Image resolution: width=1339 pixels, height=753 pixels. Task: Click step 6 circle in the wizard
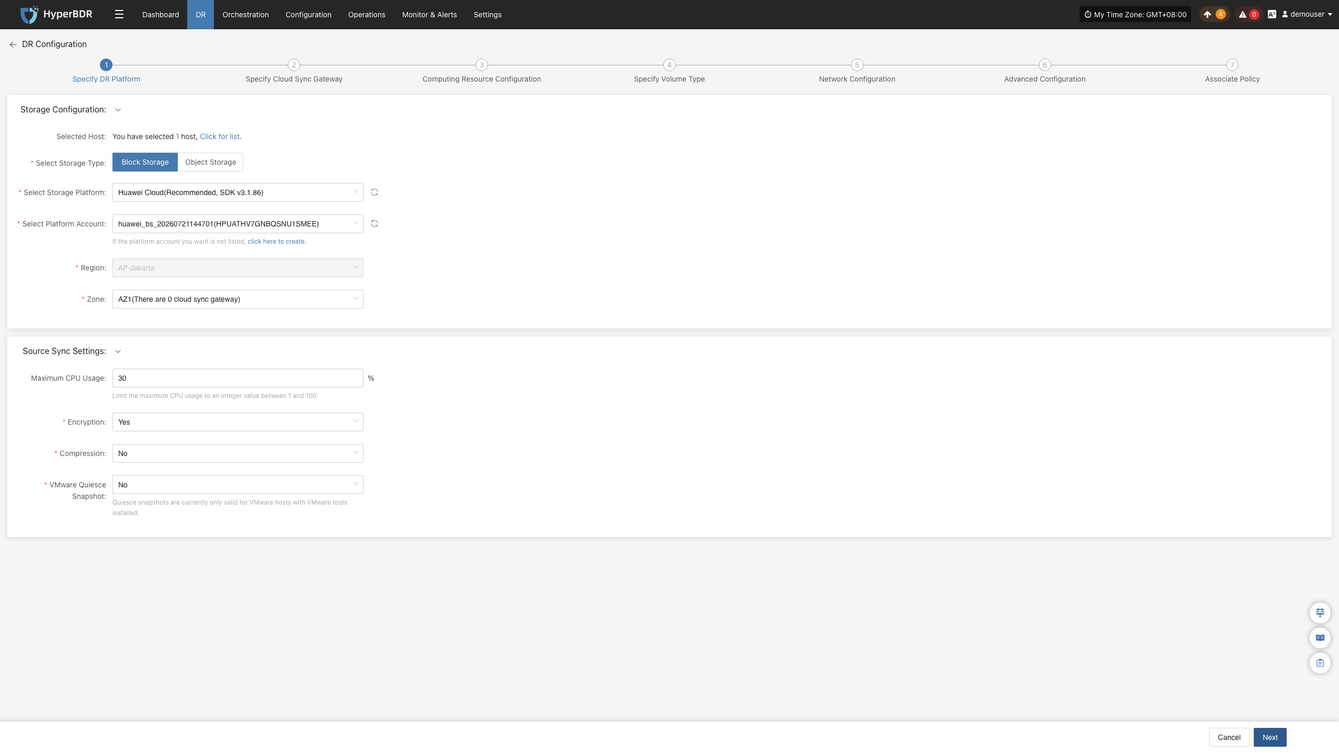click(1045, 65)
